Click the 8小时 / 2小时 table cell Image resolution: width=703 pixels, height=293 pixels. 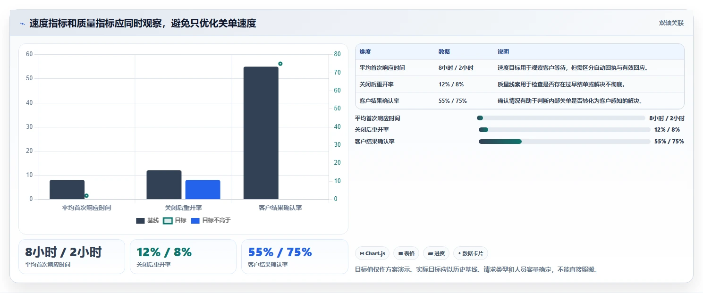456,68
